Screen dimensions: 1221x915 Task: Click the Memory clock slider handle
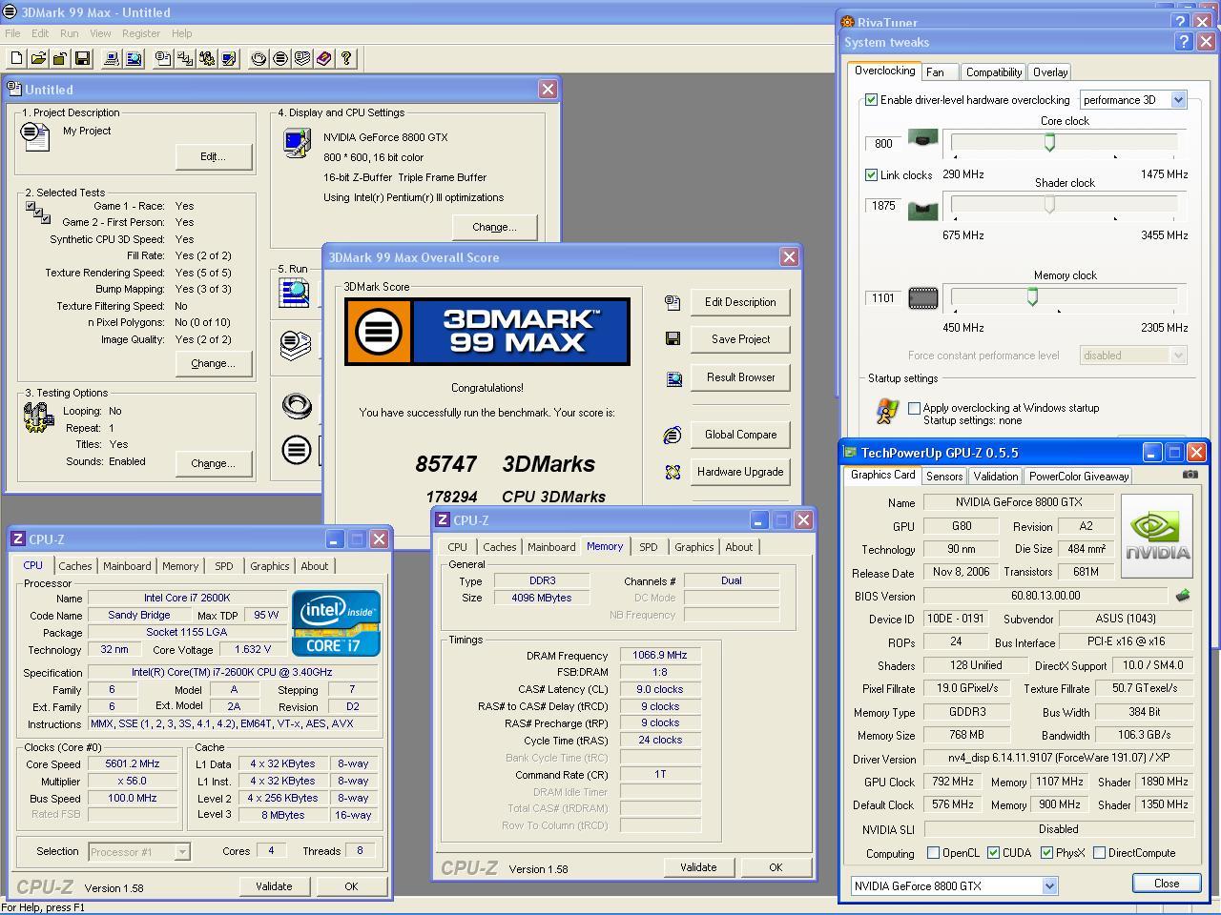coord(1032,297)
